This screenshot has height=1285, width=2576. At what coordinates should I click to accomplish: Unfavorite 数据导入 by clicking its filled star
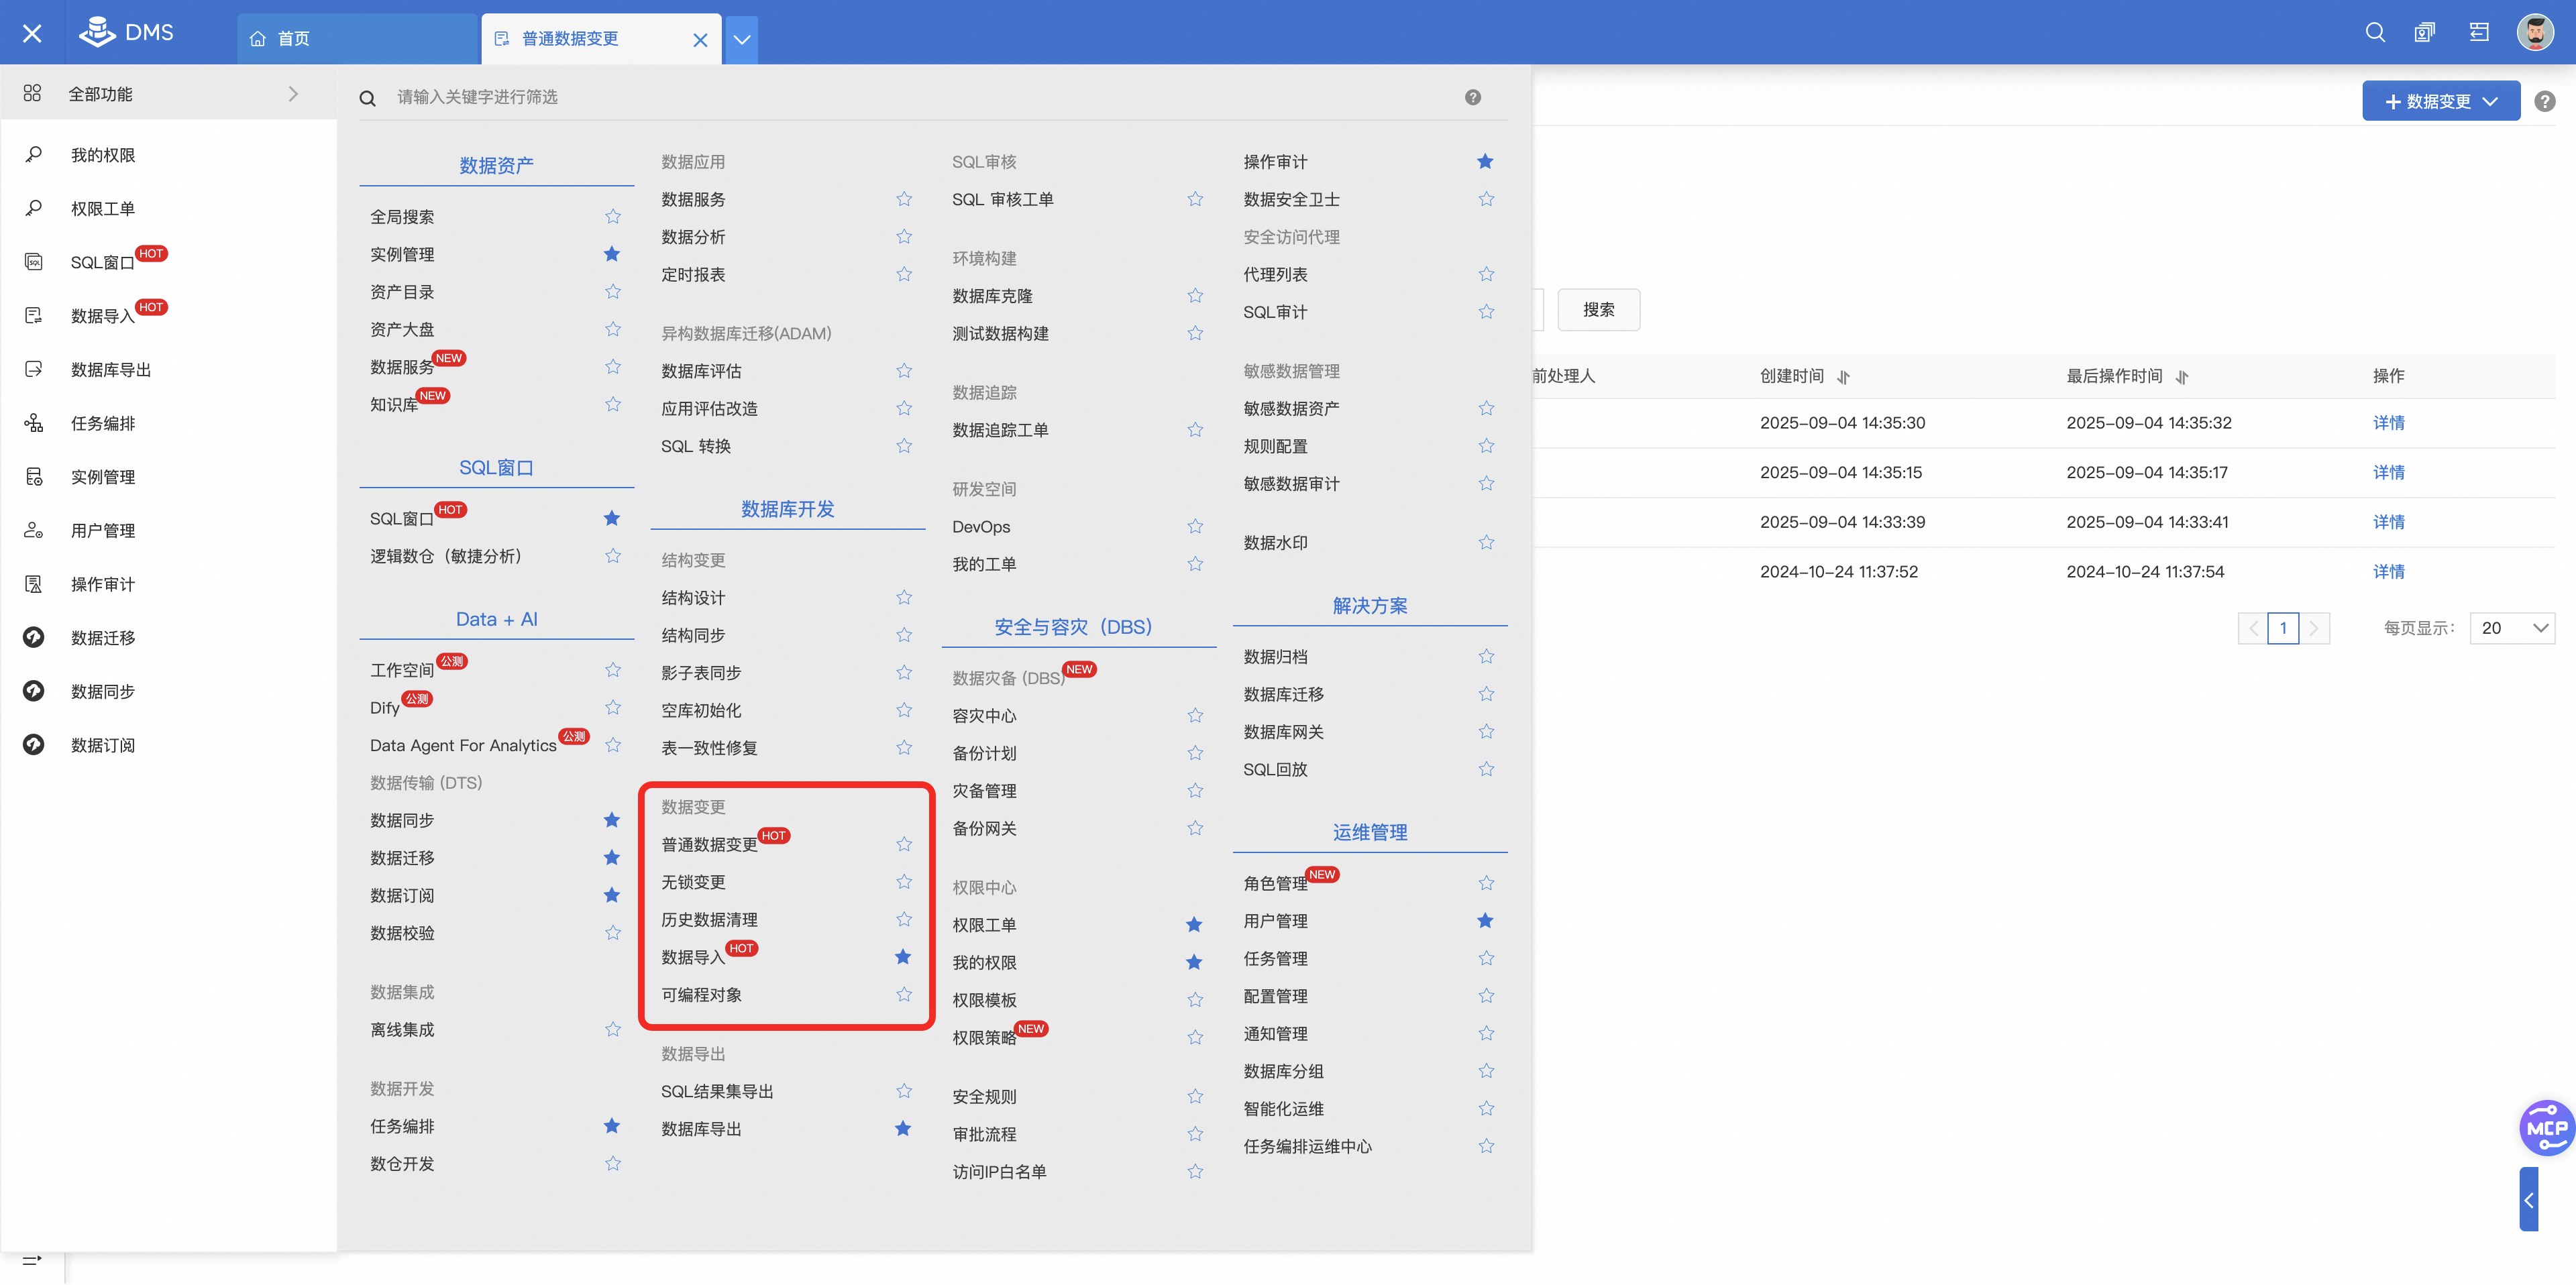(x=903, y=957)
